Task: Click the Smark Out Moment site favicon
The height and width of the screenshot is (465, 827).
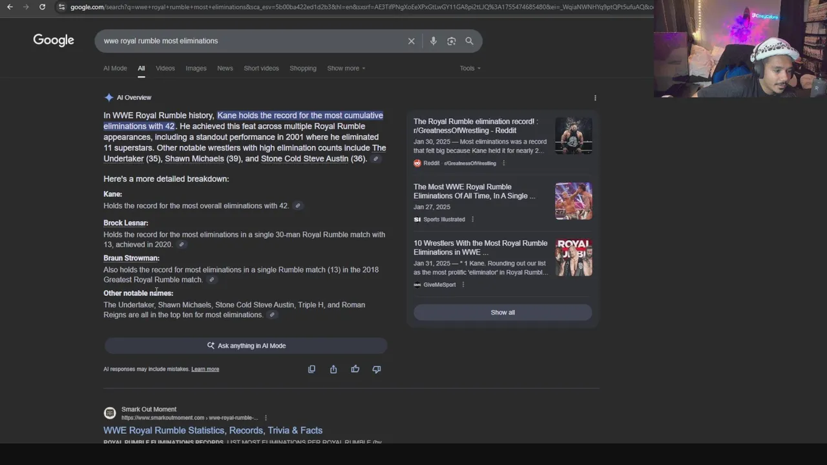Action: (110, 413)
